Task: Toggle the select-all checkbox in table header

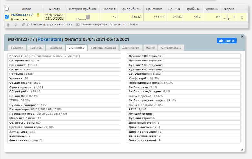Action: (x=7, y=9)
